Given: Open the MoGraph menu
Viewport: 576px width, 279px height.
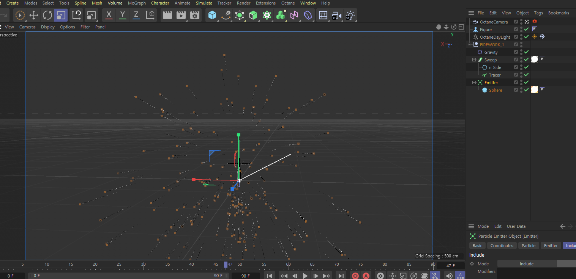Looking at the screenshot, I should click(137, 3).
